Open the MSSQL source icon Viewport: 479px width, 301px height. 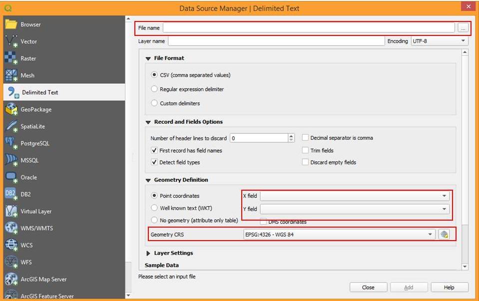point(11,160)
